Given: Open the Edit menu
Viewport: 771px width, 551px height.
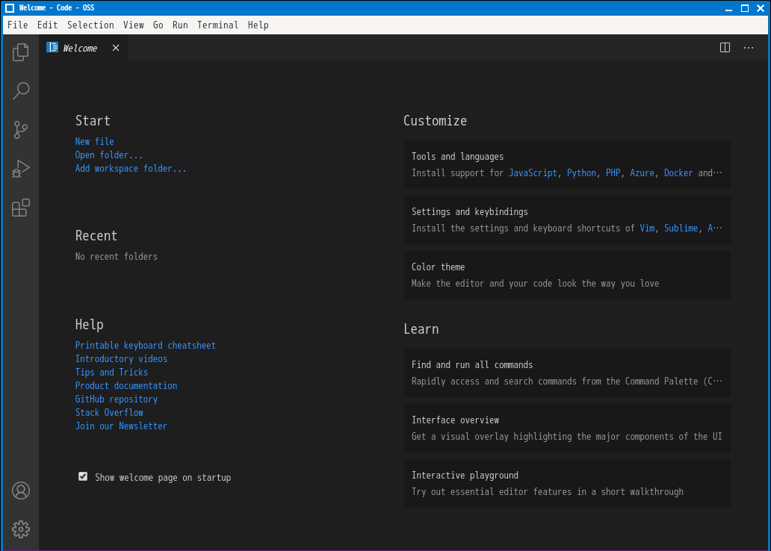Looking at the screenshot, I should pos(47,25).
